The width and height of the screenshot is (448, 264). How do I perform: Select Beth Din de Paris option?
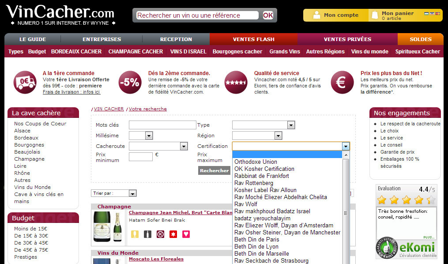point(256,239)
